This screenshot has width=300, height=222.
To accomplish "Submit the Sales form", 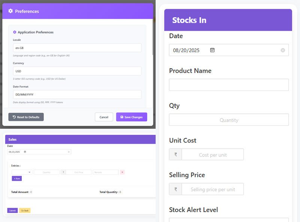I will point(12,210).
